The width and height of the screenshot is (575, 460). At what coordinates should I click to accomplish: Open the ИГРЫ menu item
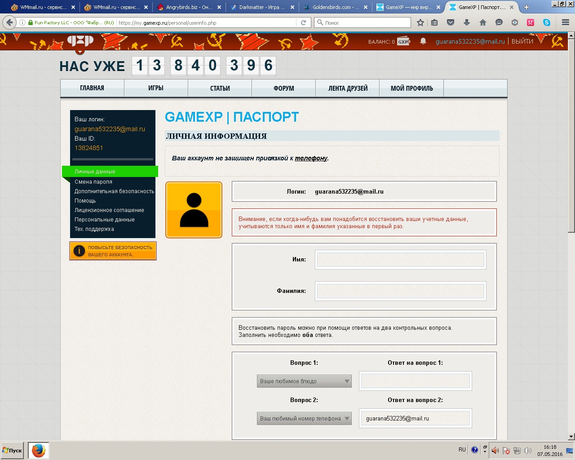[x=156, y=88]
